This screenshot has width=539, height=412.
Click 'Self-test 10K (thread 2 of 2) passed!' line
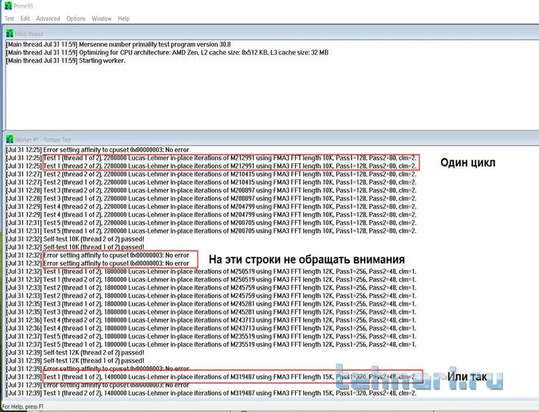coord(75,239)
